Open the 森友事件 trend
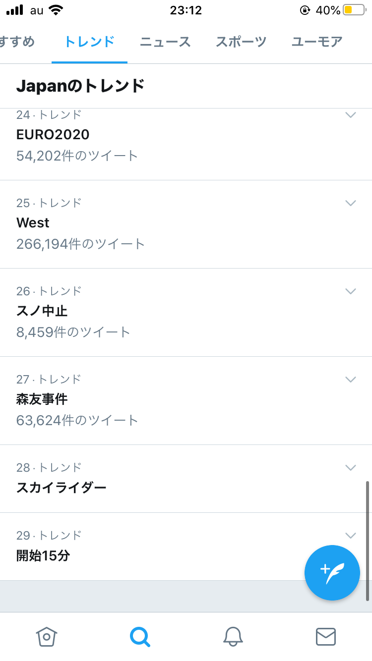The image size is (372, 661). (x=42, y=399)
